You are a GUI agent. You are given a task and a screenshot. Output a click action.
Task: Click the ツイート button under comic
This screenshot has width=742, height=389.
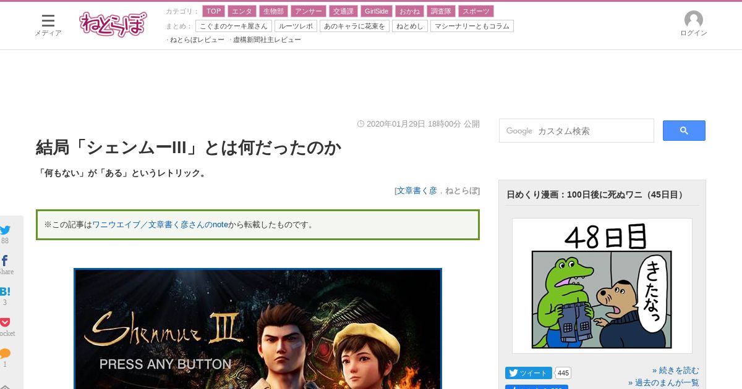529,373
